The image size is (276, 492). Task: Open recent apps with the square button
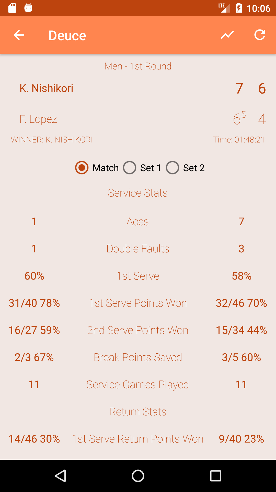(215, 476)
